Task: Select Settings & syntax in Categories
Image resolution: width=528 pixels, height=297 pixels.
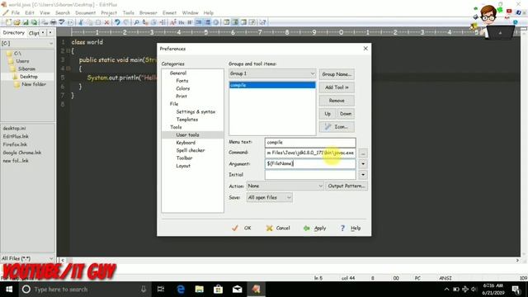Action: point(196,111)
